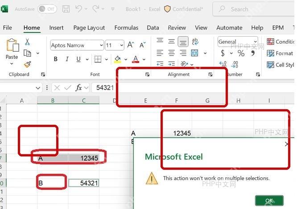Click the red Font Color button
297x209 pixels.
coord(136,59)
